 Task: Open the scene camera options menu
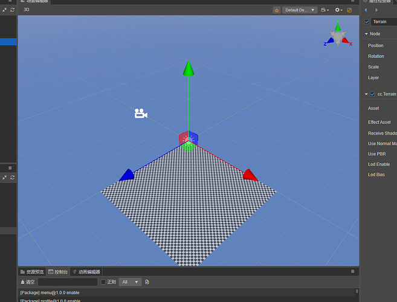coord(324,10)
